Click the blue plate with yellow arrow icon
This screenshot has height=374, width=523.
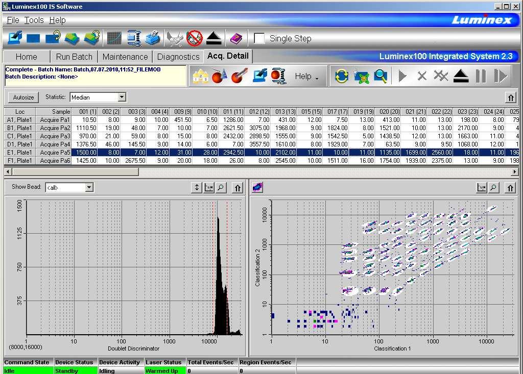(x=53, y=37)
